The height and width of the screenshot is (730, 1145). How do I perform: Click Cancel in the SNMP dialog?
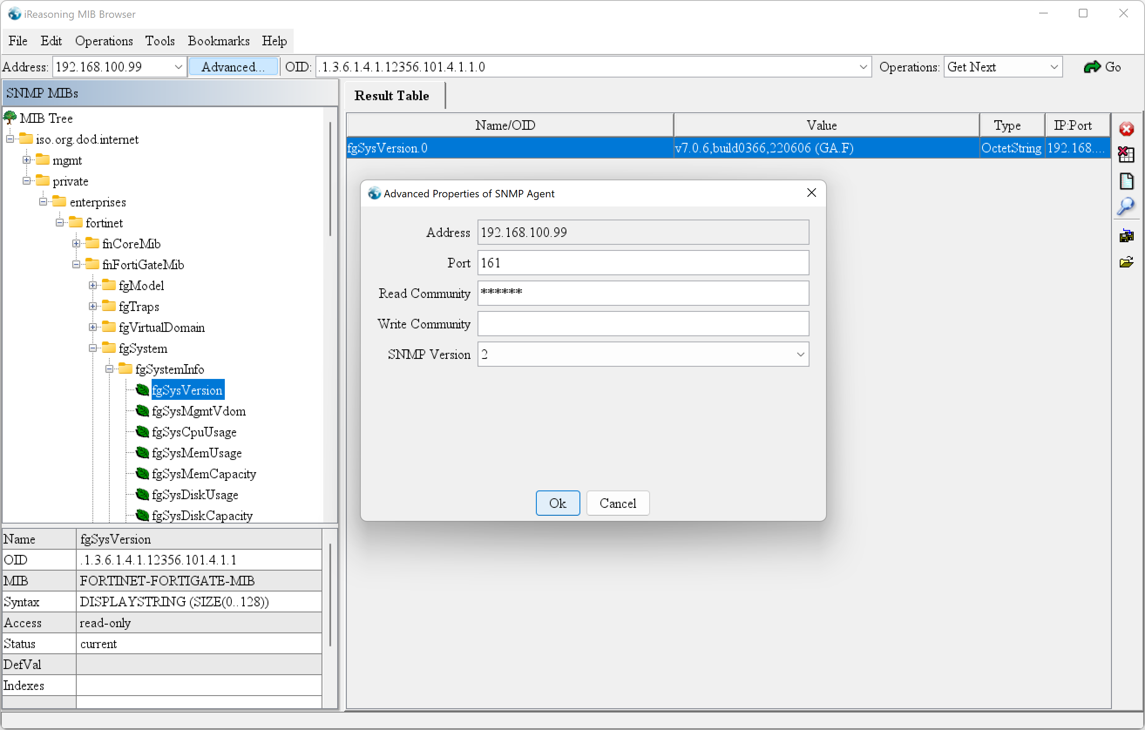point(617,503)
